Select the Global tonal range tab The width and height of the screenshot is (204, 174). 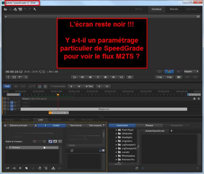pyautogui.click(x=56, y=125)
